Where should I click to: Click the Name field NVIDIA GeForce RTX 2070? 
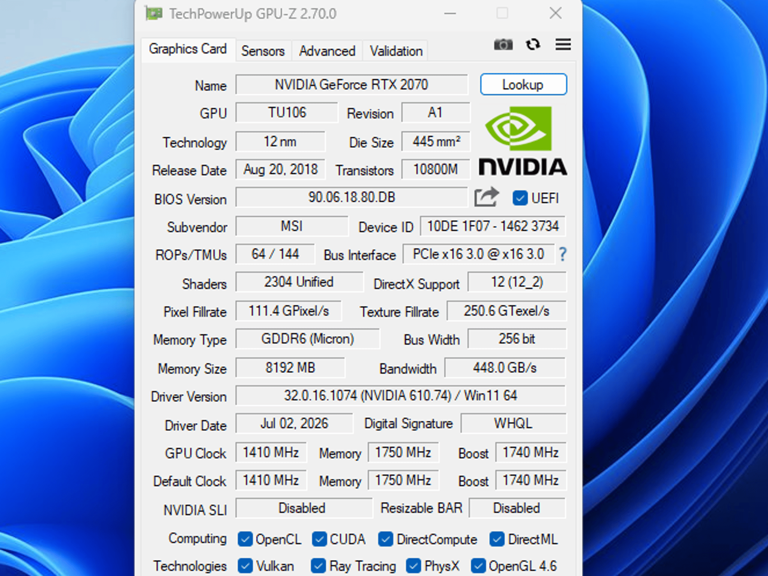[x=351, y=85]
